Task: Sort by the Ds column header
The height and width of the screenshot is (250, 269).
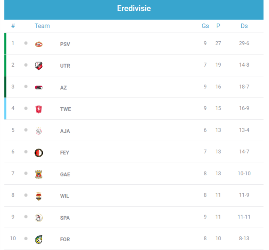Action: click(244, 26)
